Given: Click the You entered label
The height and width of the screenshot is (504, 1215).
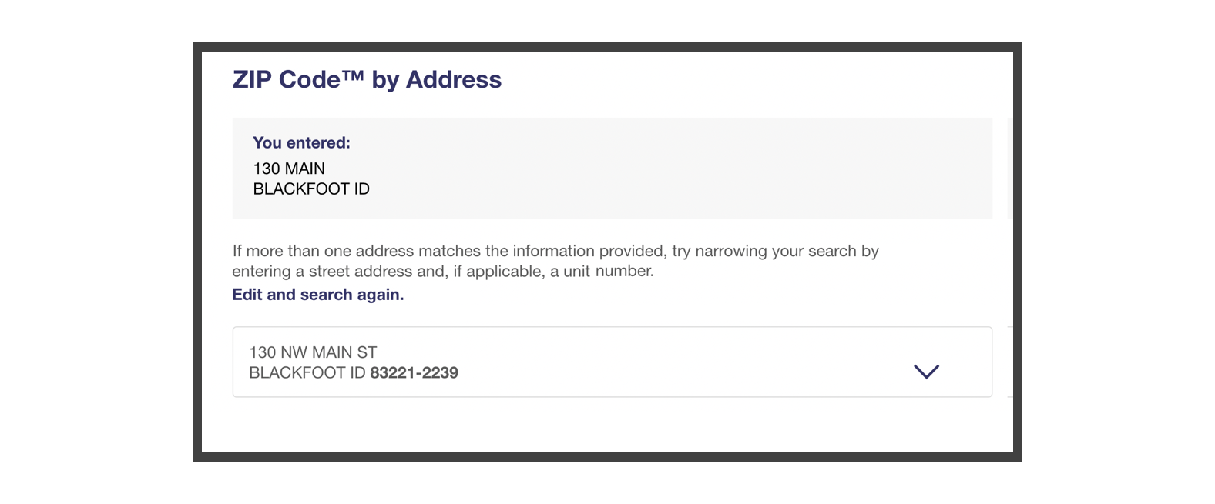Looking at the screenshot, I should click(301, 142).
